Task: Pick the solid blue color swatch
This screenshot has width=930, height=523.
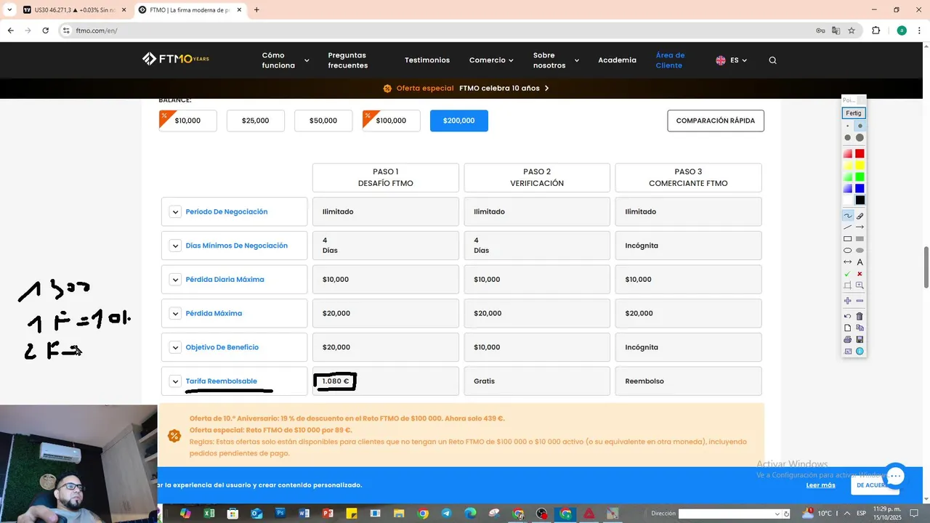Action: (860, 188)
